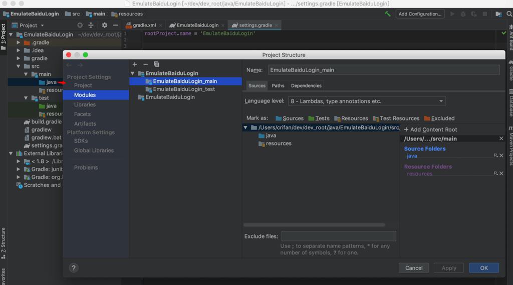The image size is (513, 285).
Task: Click the dialog forward arrow
Action: (x=80, y=65)
